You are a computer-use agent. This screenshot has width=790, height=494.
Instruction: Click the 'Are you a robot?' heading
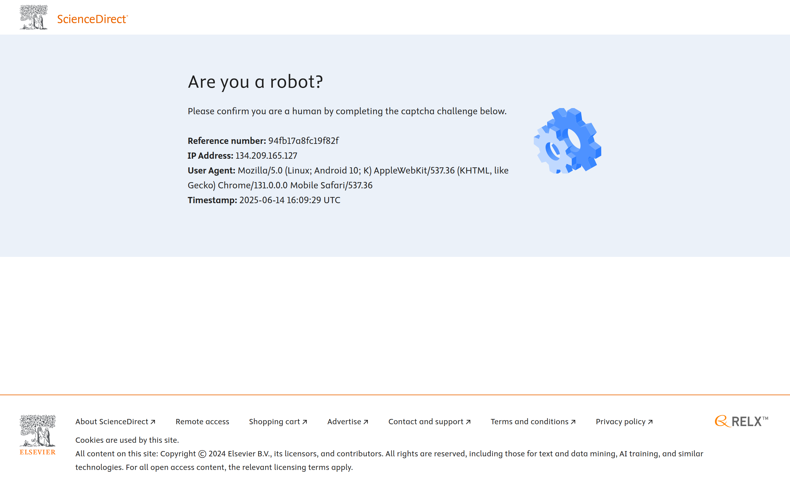255,82
